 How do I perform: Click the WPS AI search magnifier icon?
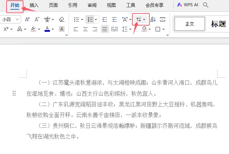206,5
